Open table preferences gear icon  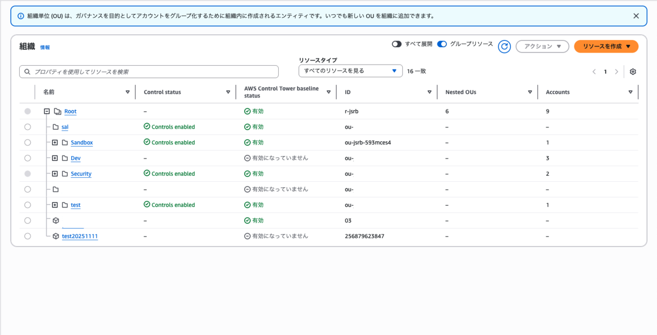pyautogui.click(x=633, y=72)
